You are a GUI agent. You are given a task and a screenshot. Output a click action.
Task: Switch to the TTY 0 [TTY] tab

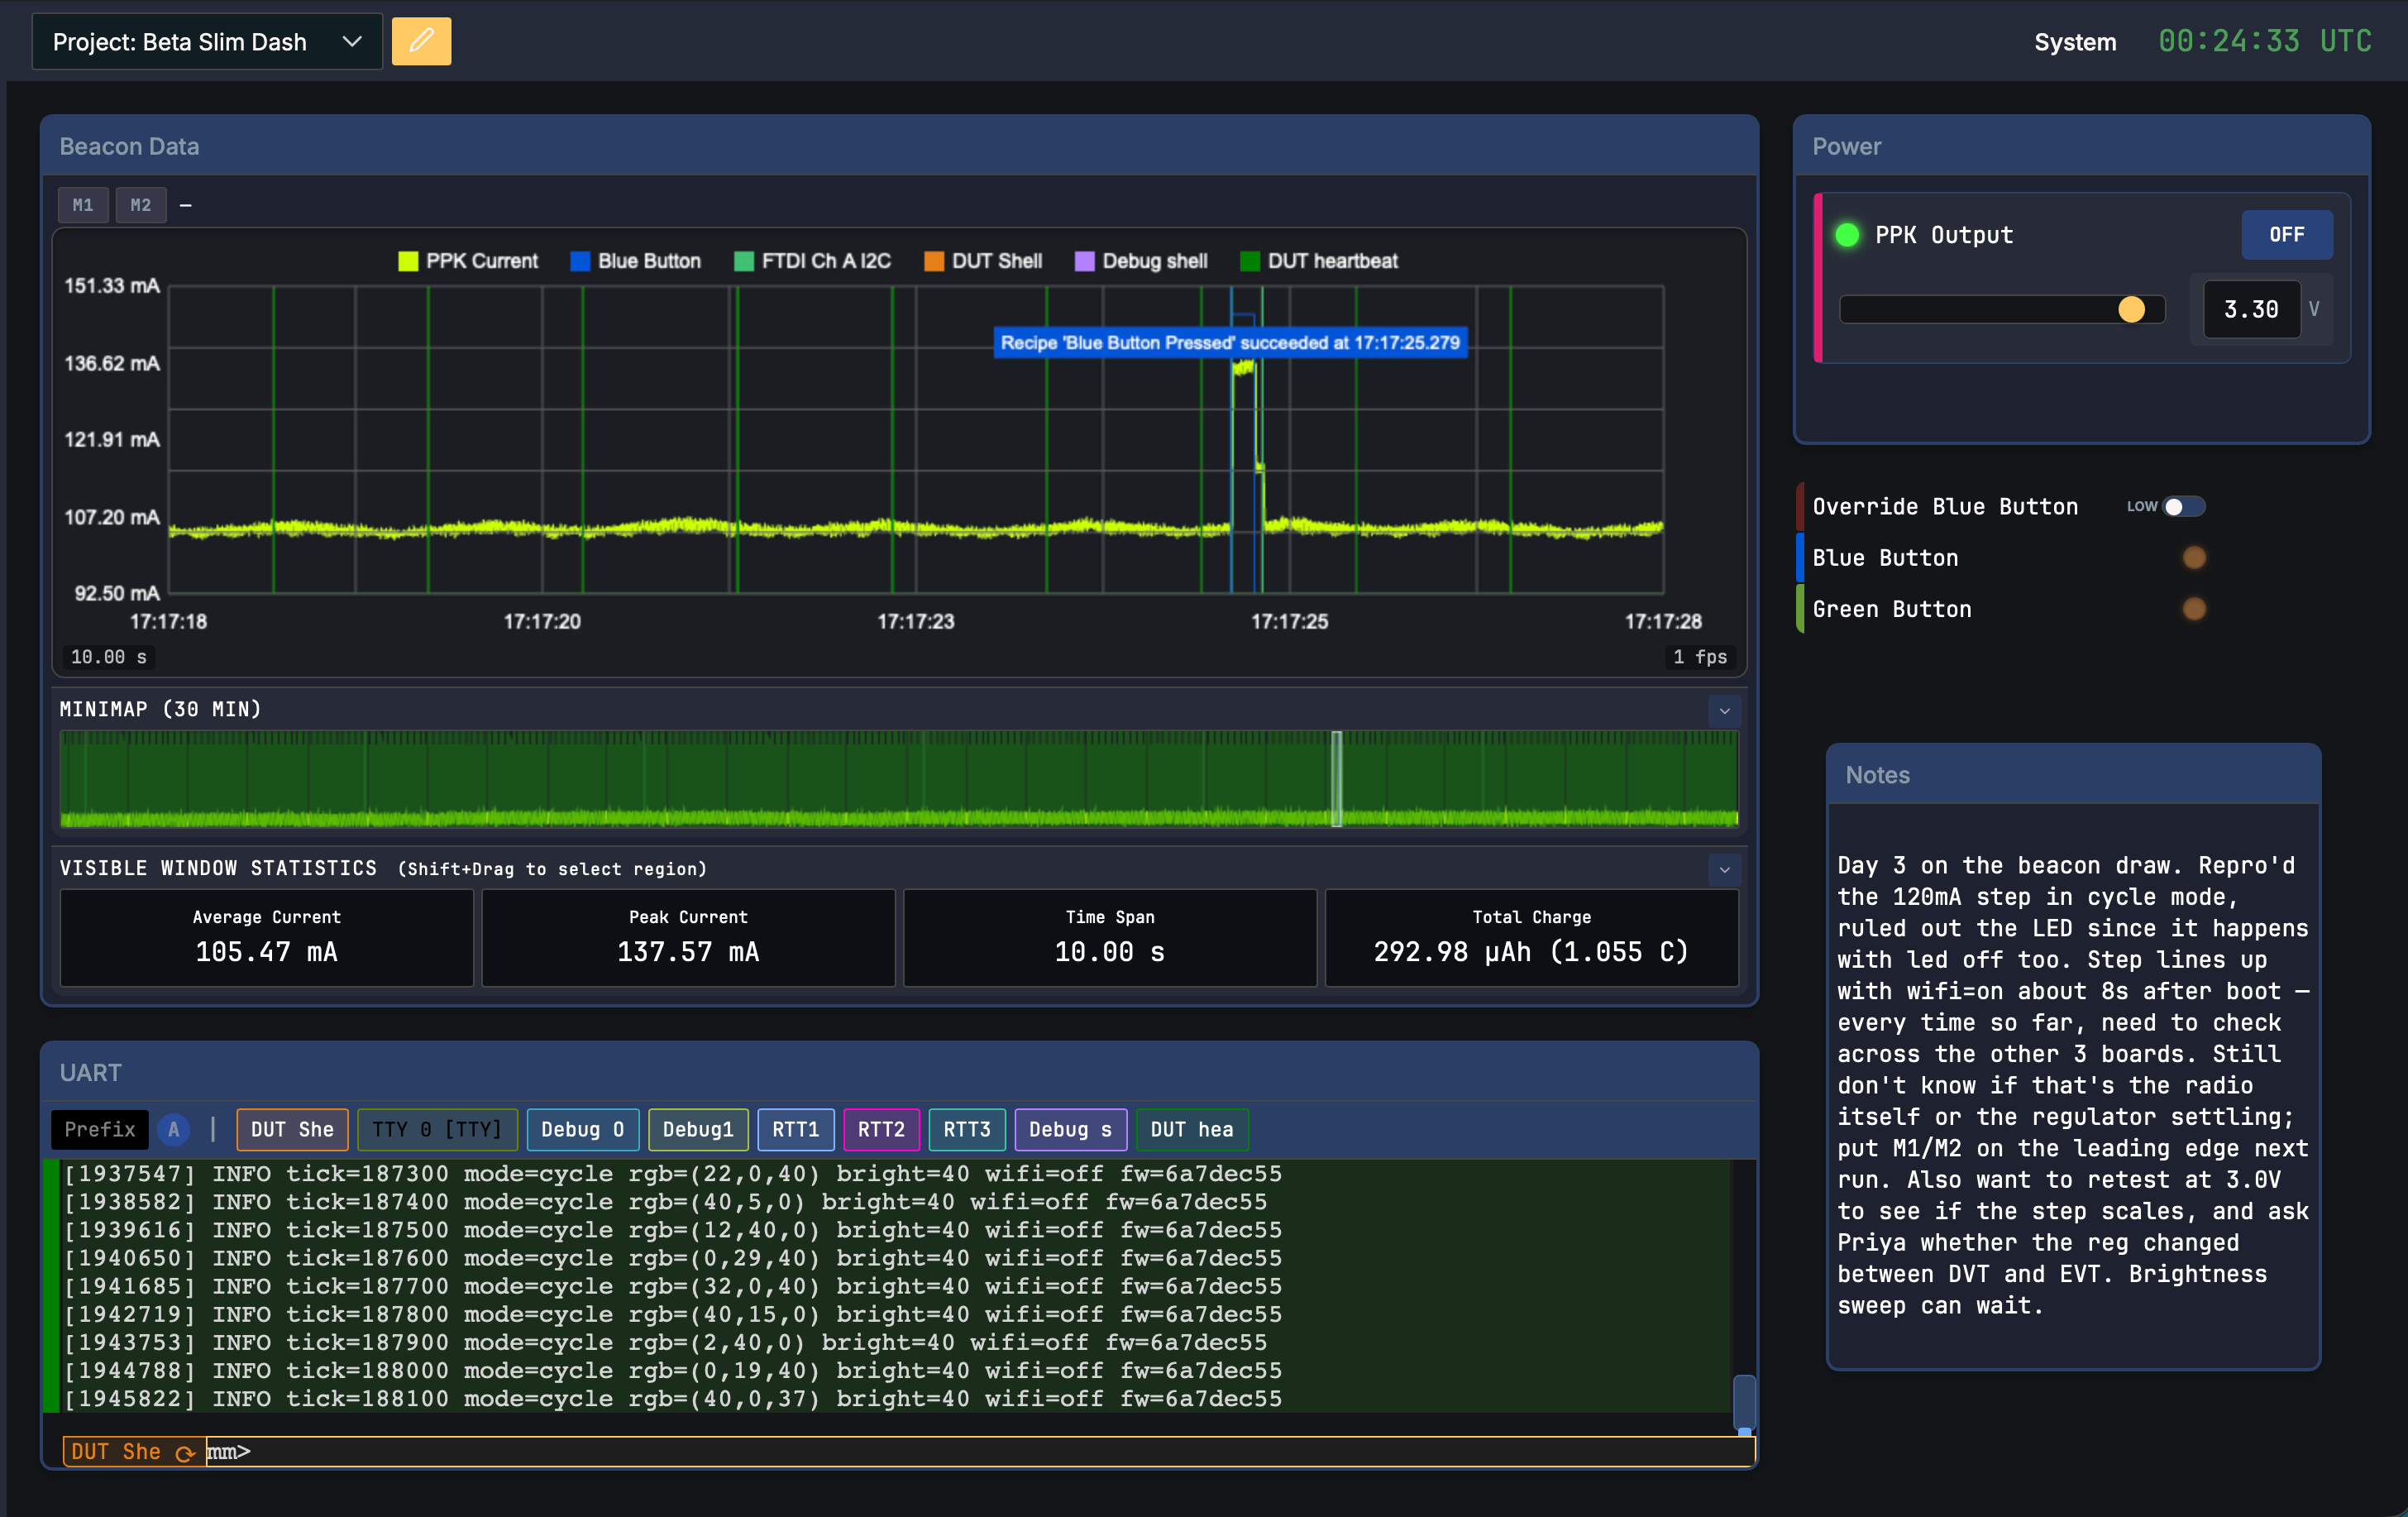click(x=437, y=1129)
